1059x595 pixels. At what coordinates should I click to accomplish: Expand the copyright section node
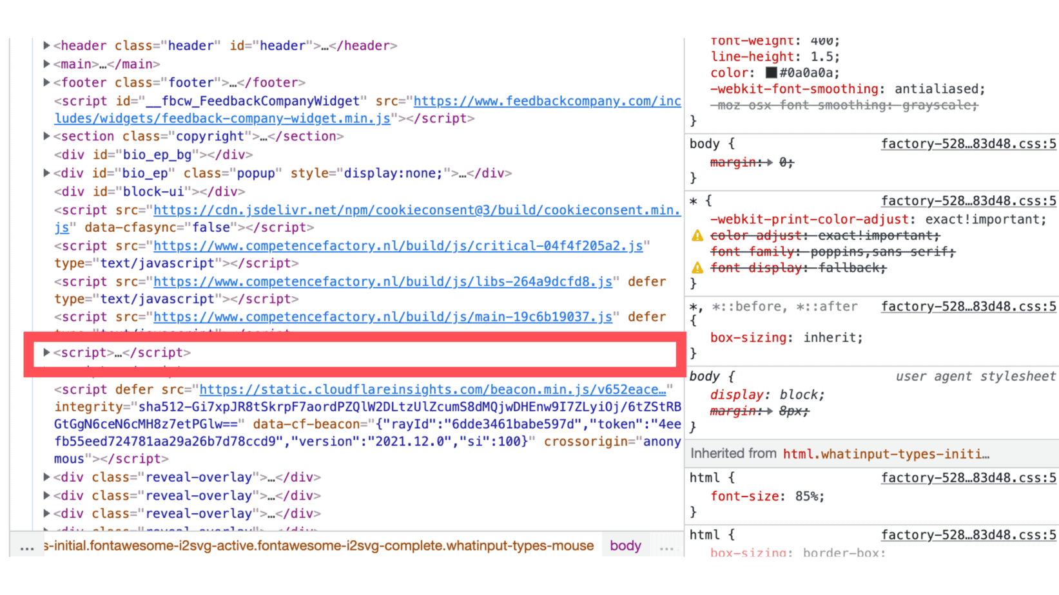click(46, 137)
